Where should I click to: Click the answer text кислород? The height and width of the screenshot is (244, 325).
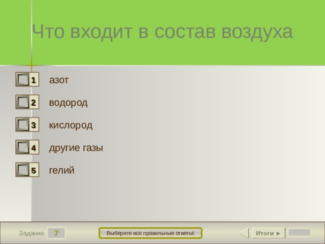pyautogui.click(x=71, y=126)
